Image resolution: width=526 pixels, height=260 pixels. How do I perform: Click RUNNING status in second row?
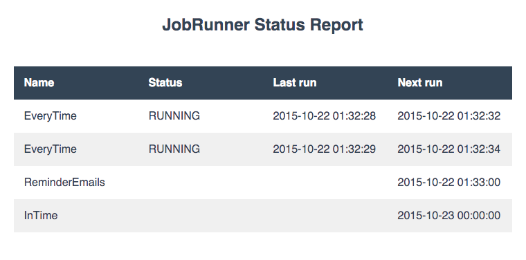coord(174,149)
